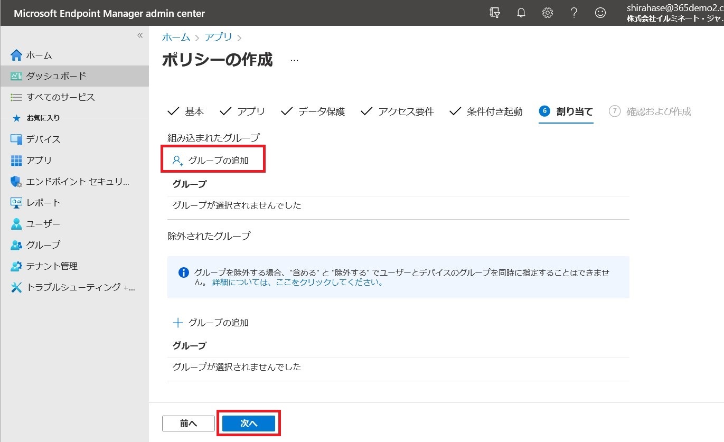Open エンドポイント セキュリティ in the sidebar
Image resolution: width=724 pixels, height=442 pixels.
(74, 182)
